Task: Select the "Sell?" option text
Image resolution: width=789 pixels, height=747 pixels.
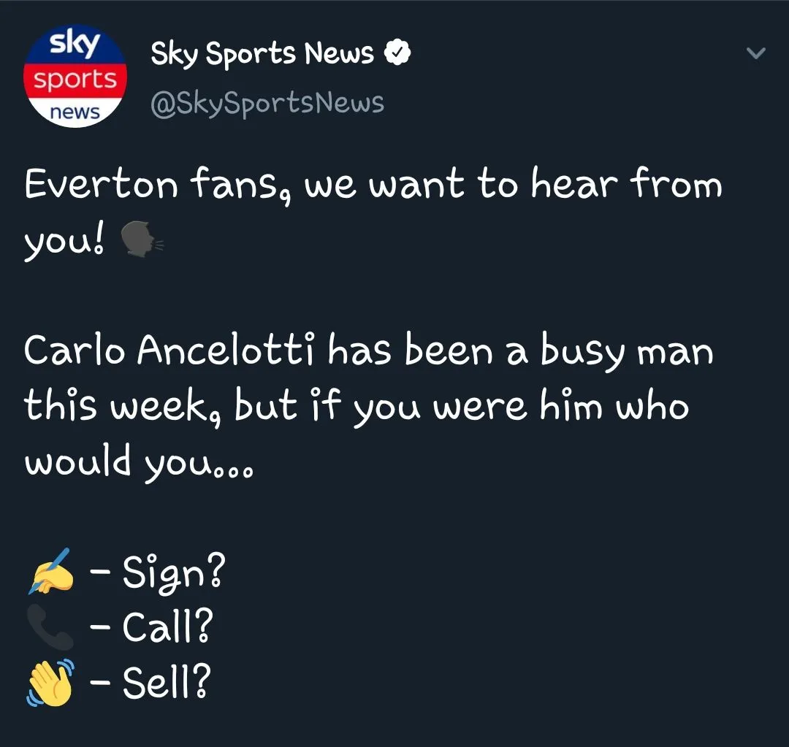Action: point(167,681)
